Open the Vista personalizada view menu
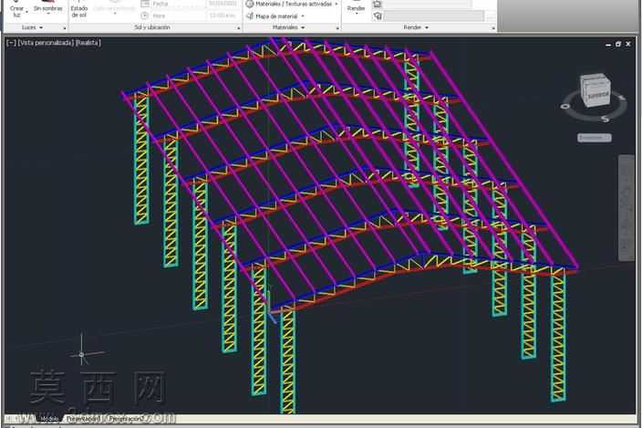642x428 pixels. [46, 43]
